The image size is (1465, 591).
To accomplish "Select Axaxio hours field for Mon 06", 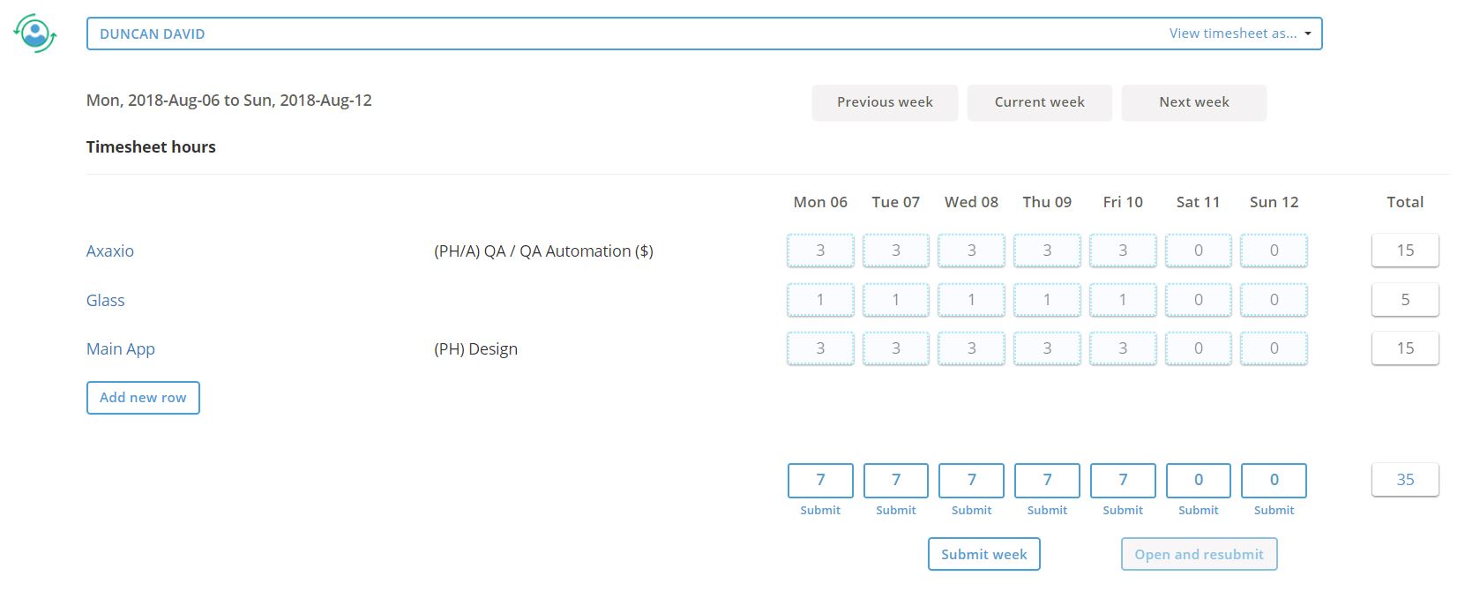I will pos(820,251).
